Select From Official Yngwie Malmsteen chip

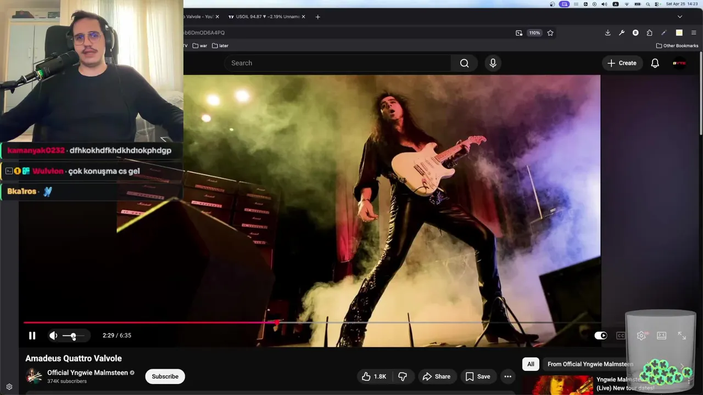click(x=590, y=364)
